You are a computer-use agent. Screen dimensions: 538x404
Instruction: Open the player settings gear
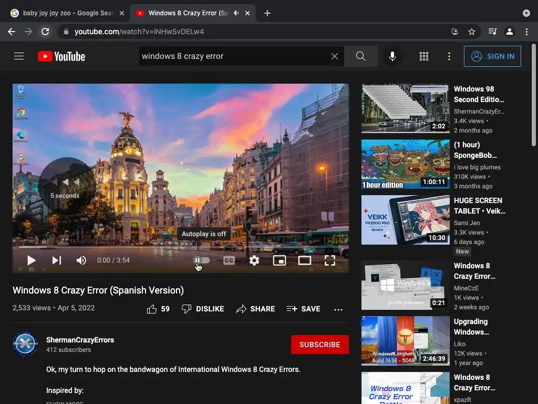pos(254,260)
